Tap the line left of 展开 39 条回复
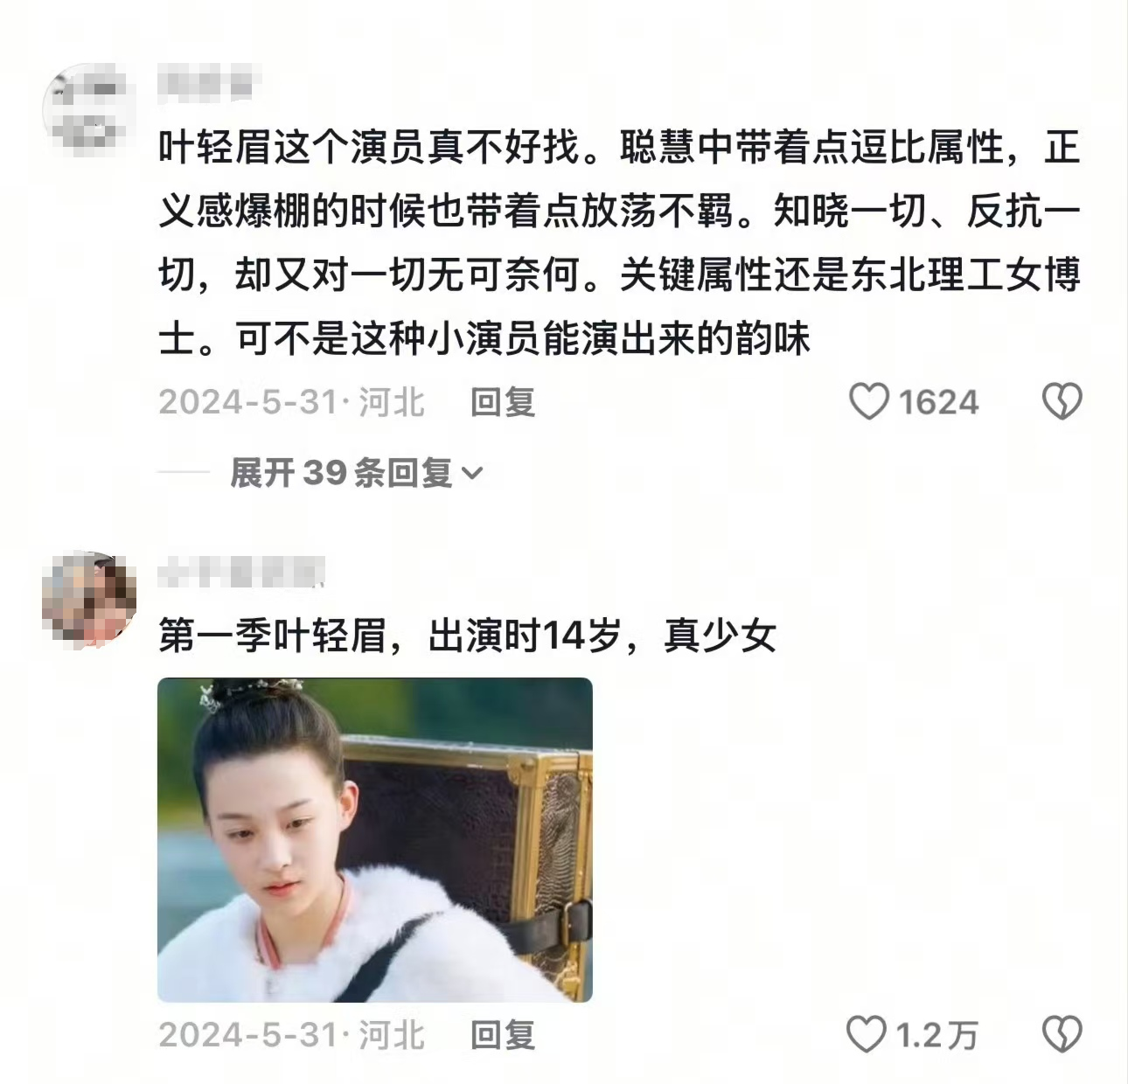Image resolution: width=1128 pixels, height=1084 pixels. pos(185,473)
